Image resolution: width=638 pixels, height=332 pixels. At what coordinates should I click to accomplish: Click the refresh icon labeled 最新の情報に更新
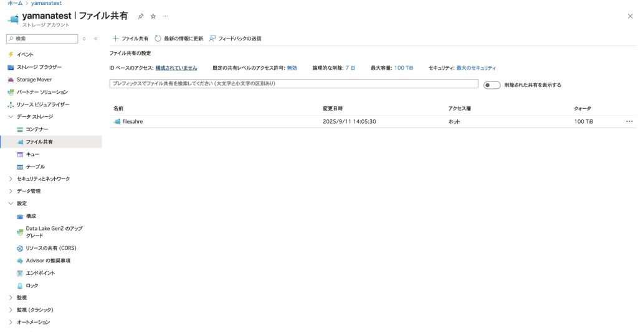pyautogui.click(x=158, y=39)
